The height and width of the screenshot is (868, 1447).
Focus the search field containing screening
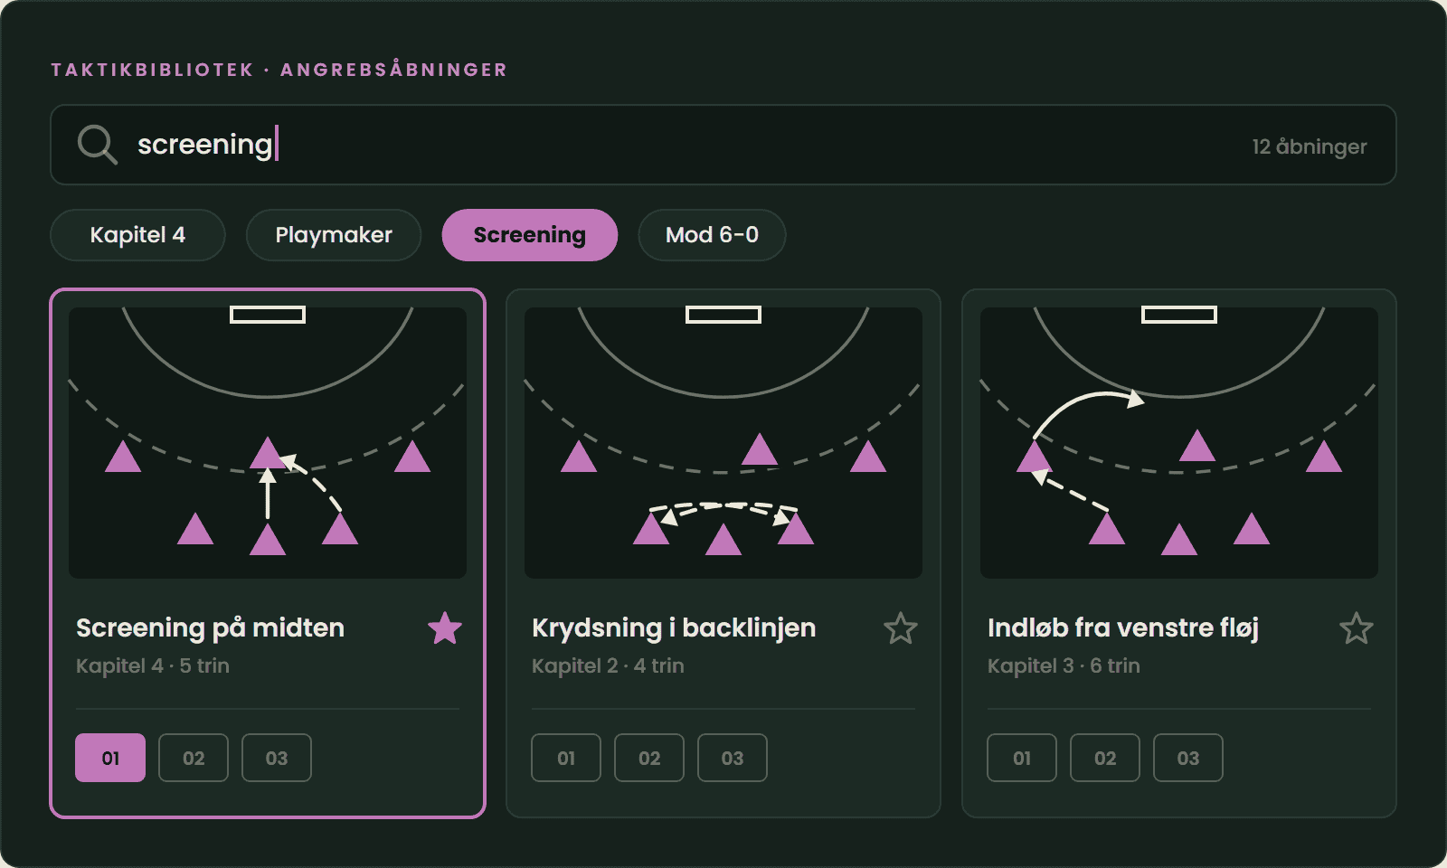[x=723, y=145]
